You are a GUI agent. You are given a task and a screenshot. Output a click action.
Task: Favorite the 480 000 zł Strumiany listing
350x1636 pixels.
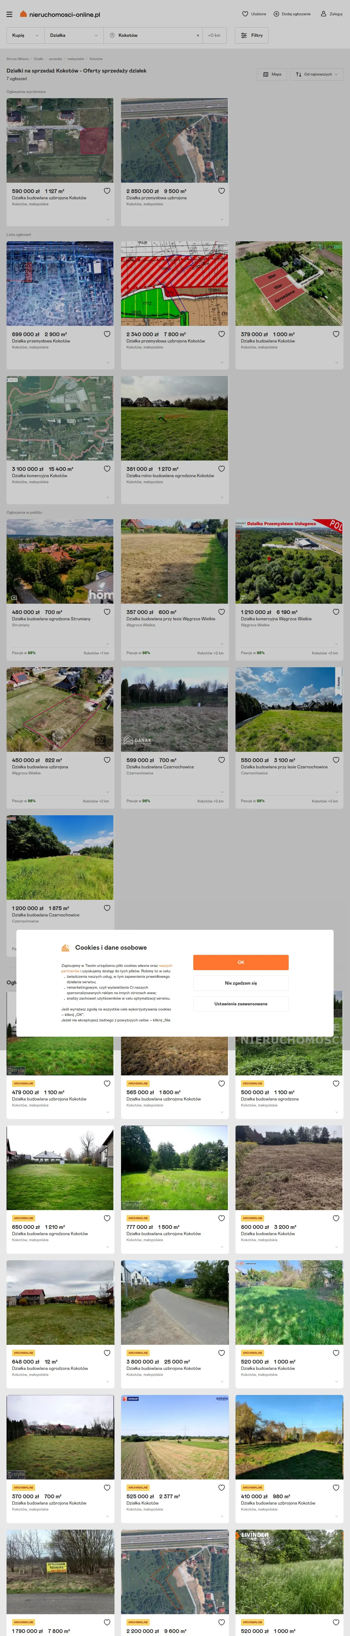coord(107,612)
